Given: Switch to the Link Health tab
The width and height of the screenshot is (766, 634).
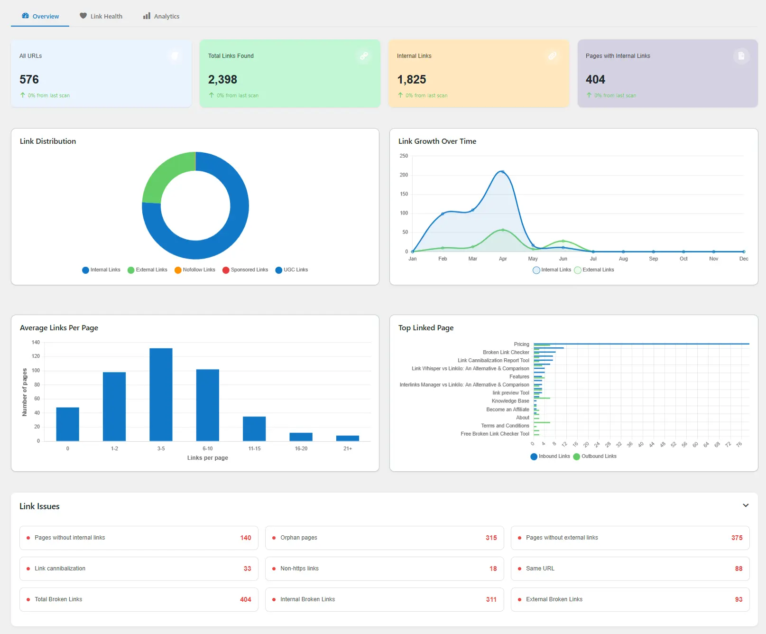Looking at the screenshot, I should point(106,16).
